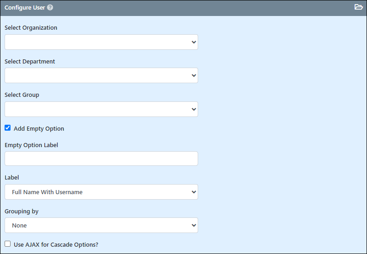The height and width of the screenshot is (254, 367).
Task: Uncheck the Add Empty Option checkbox
Action: pos(7,128)
